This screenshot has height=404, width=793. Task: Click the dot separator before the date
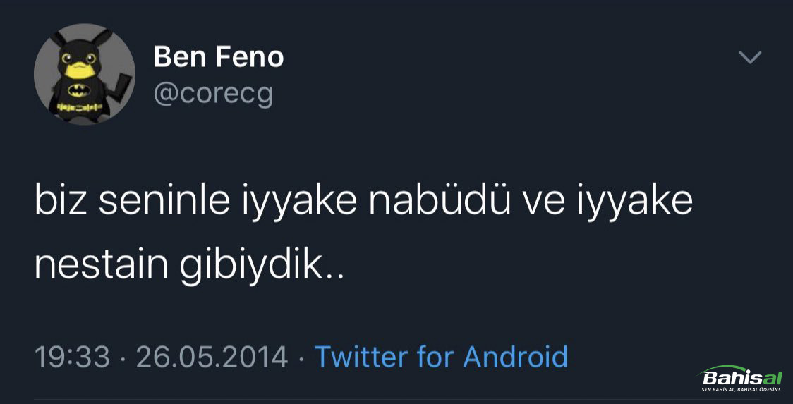coord(123,357)
